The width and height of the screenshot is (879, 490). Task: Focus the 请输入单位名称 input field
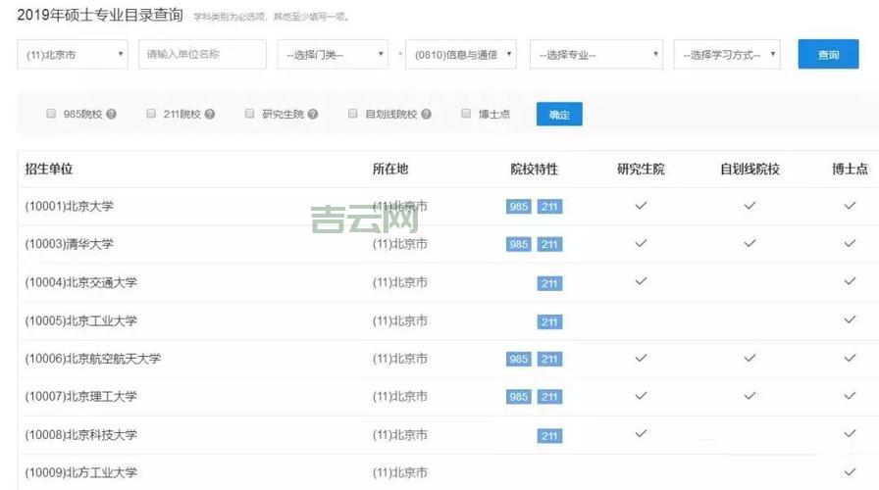click(202, 54)
